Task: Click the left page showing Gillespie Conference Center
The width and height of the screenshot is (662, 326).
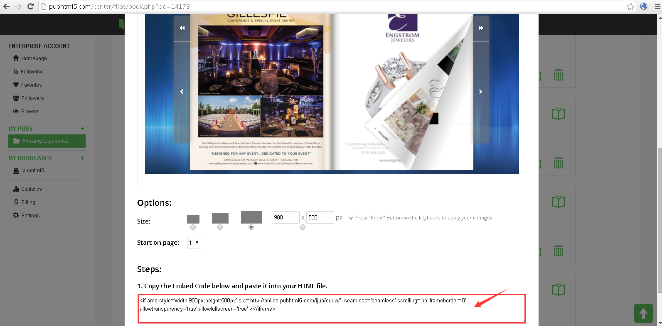Action: tap(261, 92)
